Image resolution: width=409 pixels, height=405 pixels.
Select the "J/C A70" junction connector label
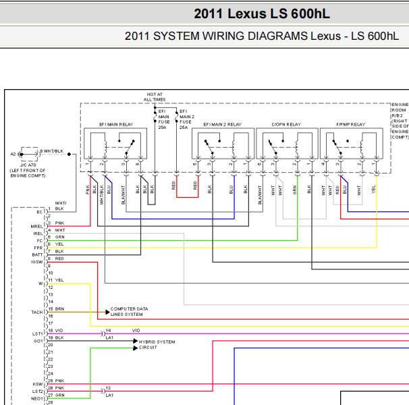(28, 165)
